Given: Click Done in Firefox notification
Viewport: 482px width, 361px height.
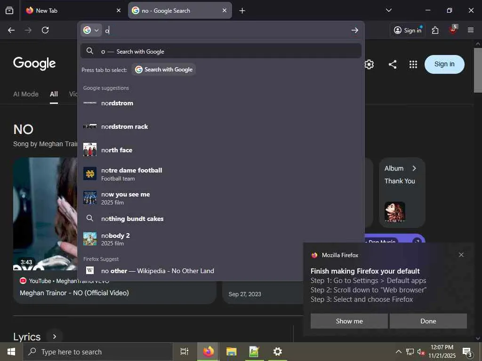Looking at the screenshot, I should coord(428,321).
